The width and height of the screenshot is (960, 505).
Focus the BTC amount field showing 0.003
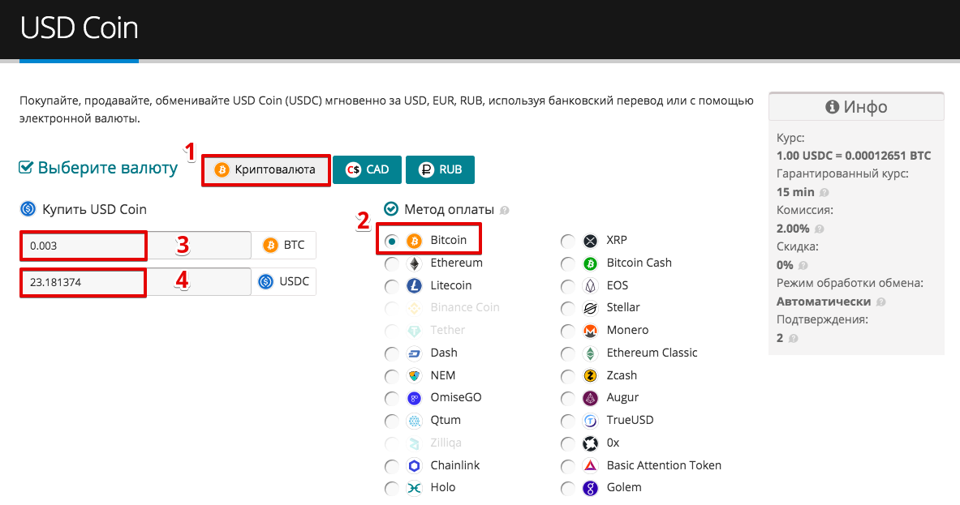pos(136,245)
